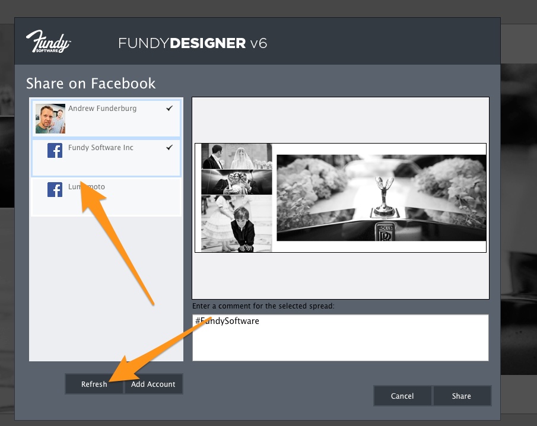Cancel the Share on Facebook dialog

[402, 396]
